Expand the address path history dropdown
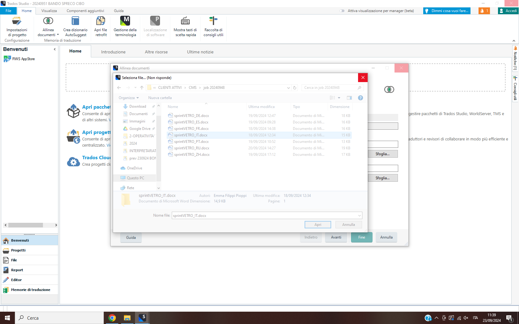 289,88
